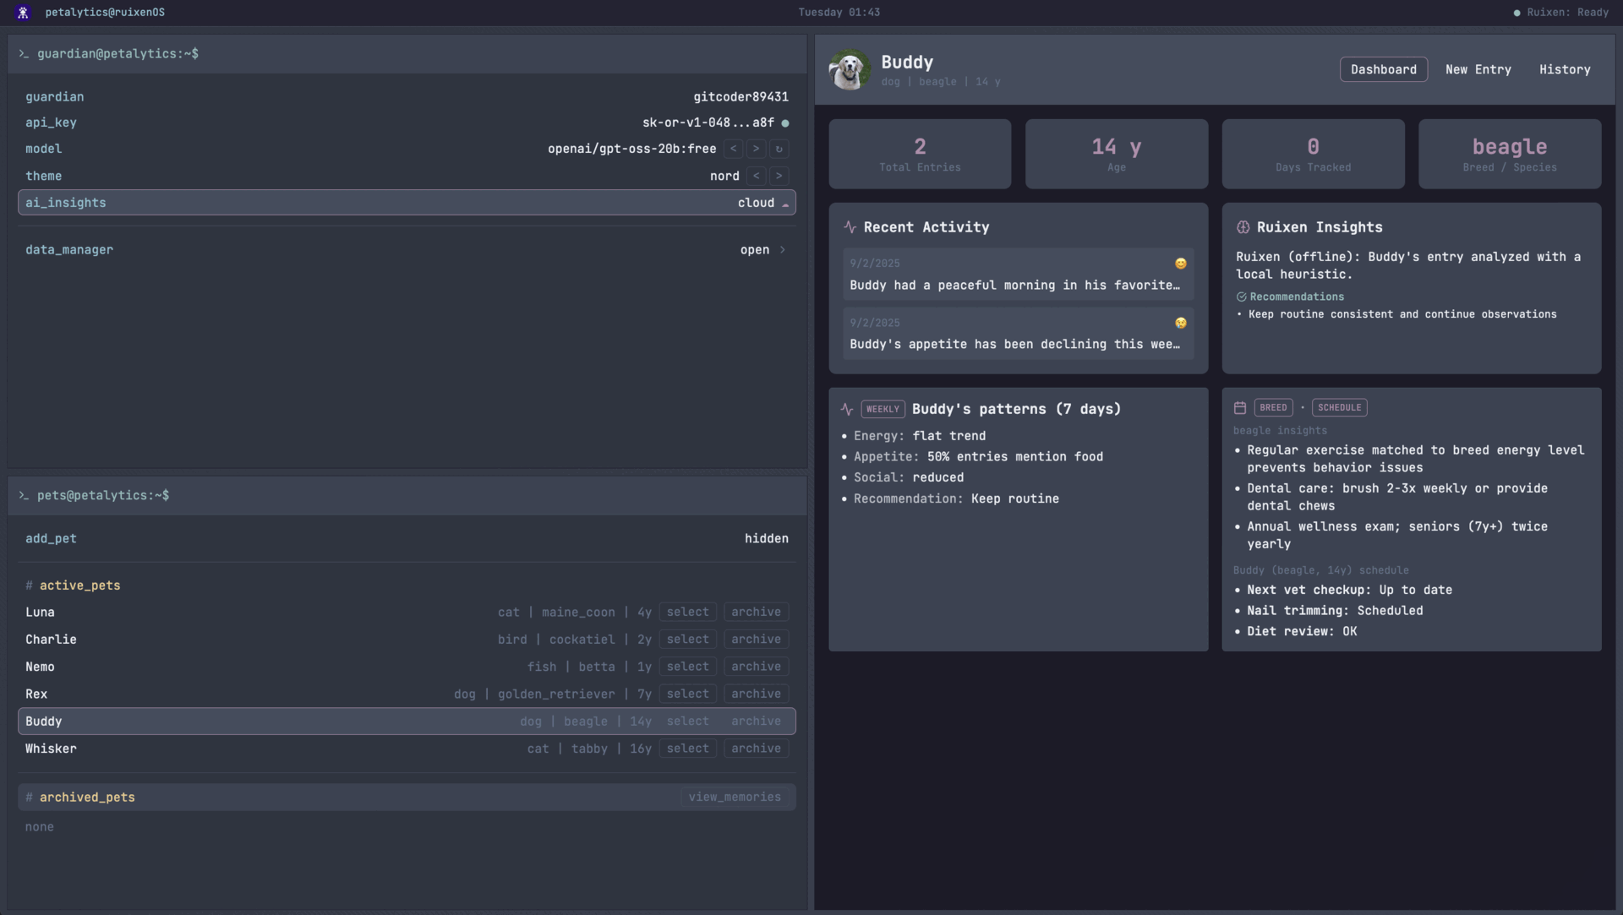Click the Ruixen Insights brain icon
This screenshot has width=1623, height=915.
coord(1243,227)
